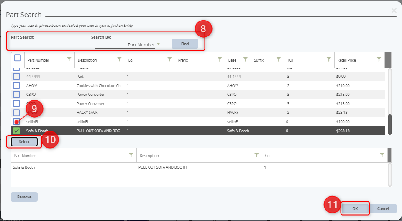402x221 pixels.
Task: Cancel the part search
Action: pyautogui.click(x=383, y=208)
